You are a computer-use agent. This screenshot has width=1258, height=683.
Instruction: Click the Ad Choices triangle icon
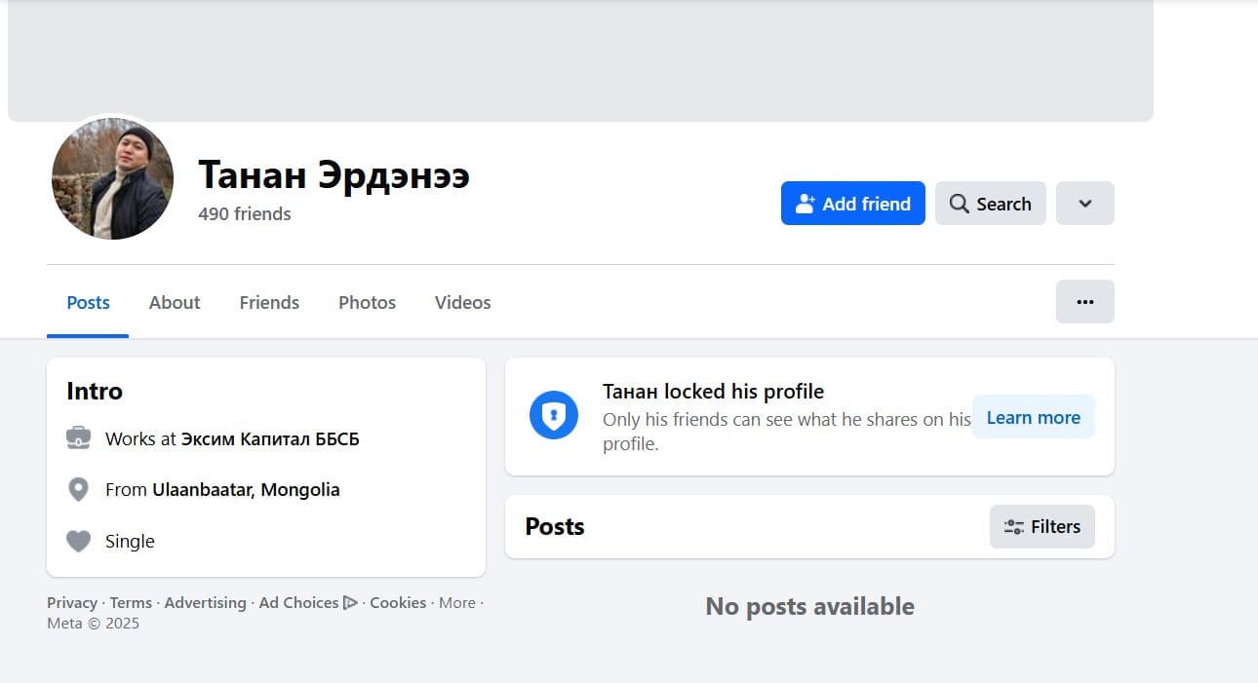350,602
